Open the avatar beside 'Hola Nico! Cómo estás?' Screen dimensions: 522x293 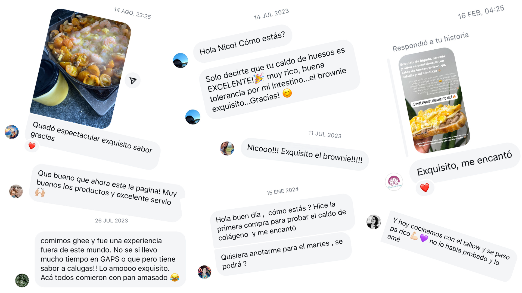click(x=181, y=60)
